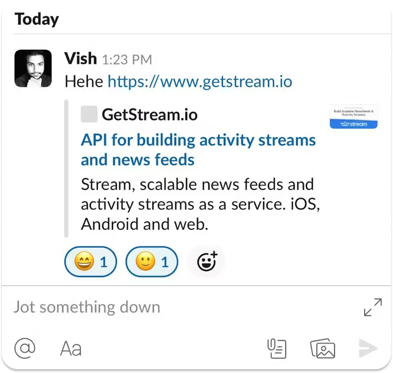
Task: Click the GetStream.io preview title
Action: 149,115
